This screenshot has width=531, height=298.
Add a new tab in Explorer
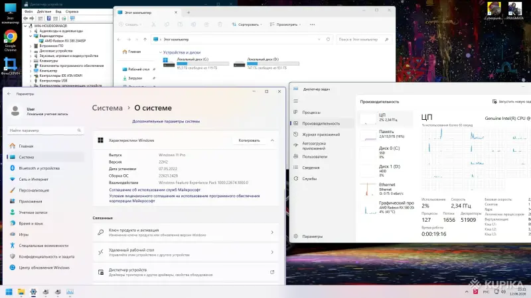[189, 13]
